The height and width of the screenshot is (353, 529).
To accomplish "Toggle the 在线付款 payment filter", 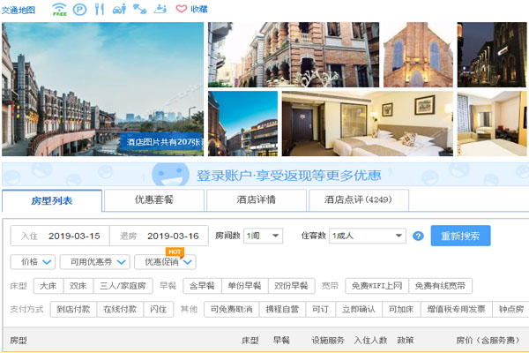I will pyautogui.click(x=120, y=310).
